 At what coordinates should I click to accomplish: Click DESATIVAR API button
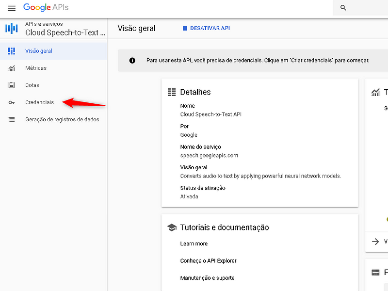click(207, 28)
